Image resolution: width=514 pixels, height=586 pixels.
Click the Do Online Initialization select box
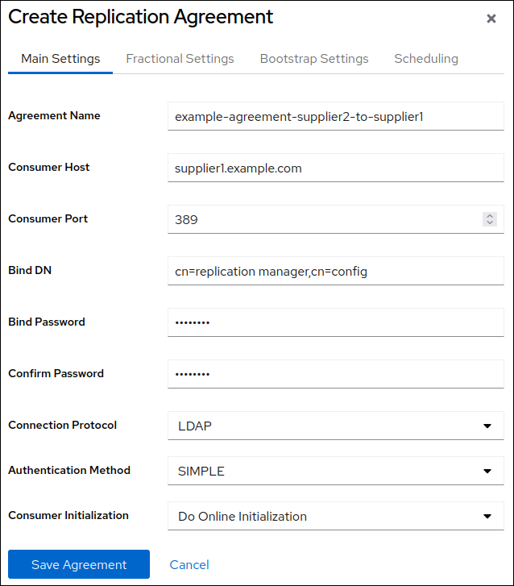[322, 517]
